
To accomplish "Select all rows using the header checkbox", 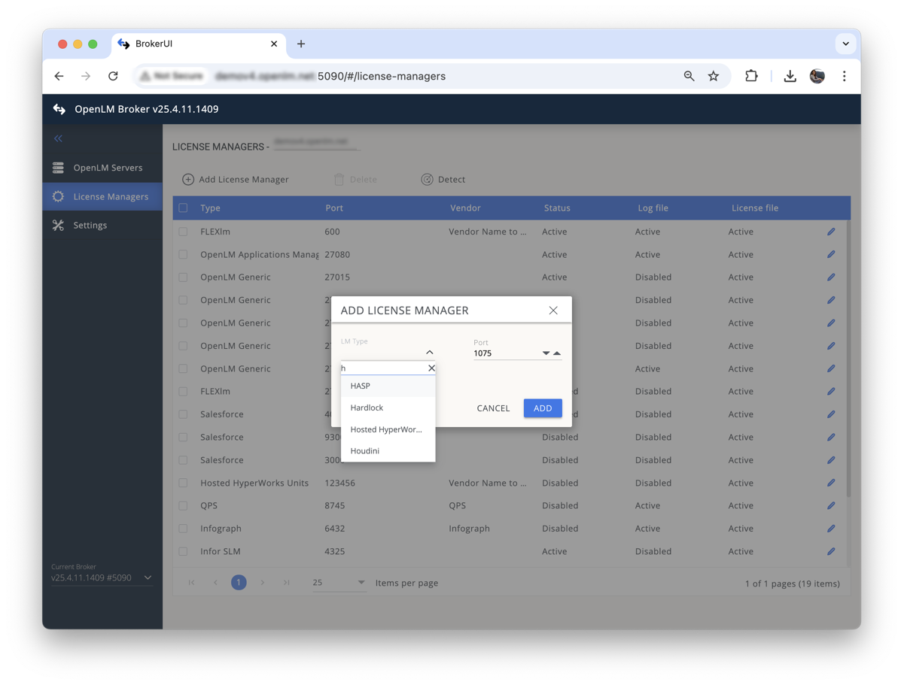I will [x=182, y=208].
